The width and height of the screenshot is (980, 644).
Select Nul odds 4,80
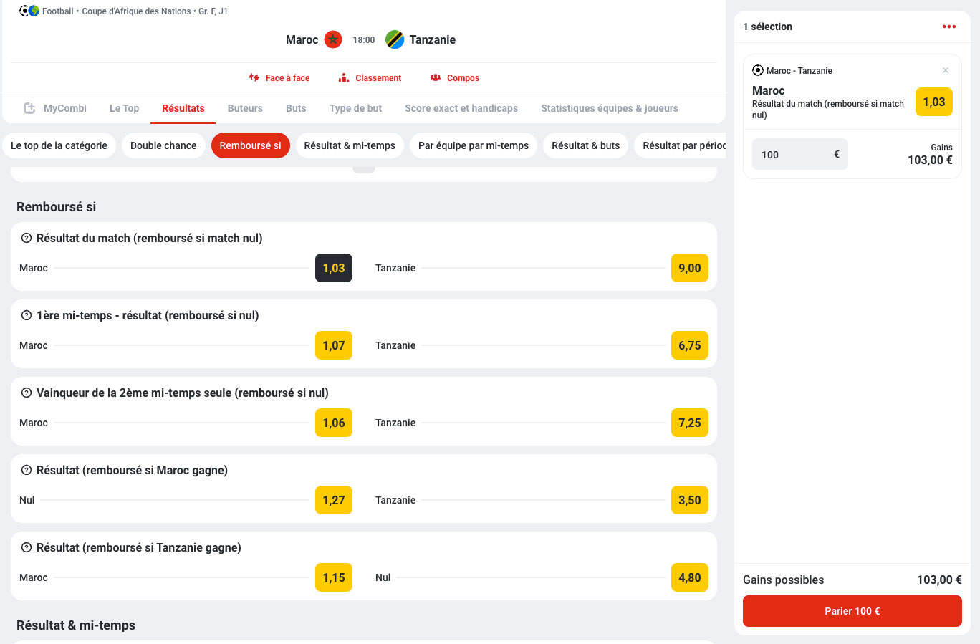[689, 577]
